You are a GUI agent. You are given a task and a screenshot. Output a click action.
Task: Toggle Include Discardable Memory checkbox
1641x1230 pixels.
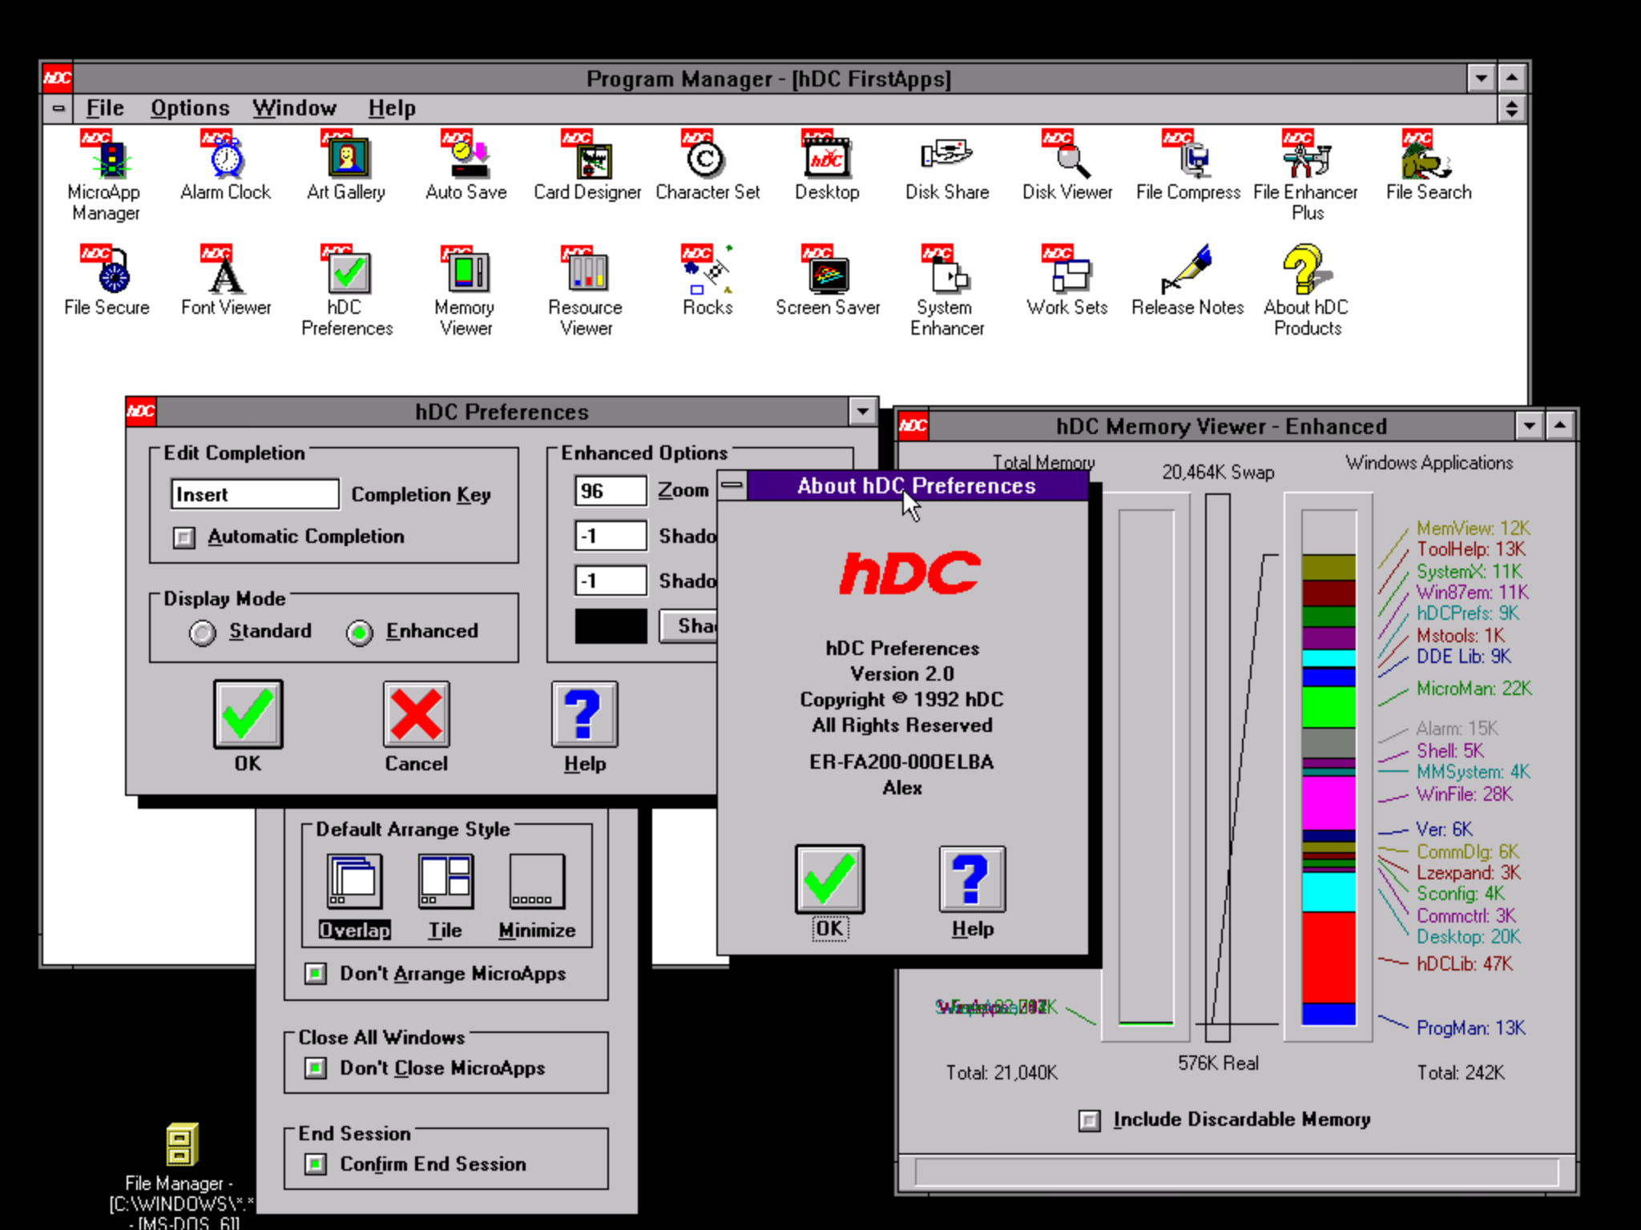[x=1089, y=1120]
